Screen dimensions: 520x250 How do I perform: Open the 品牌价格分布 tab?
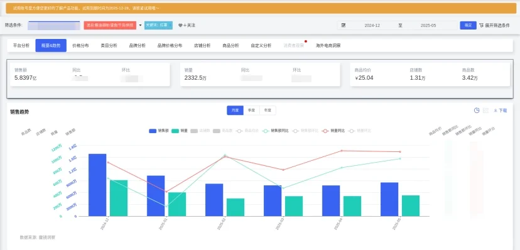(x=170, y=46)
